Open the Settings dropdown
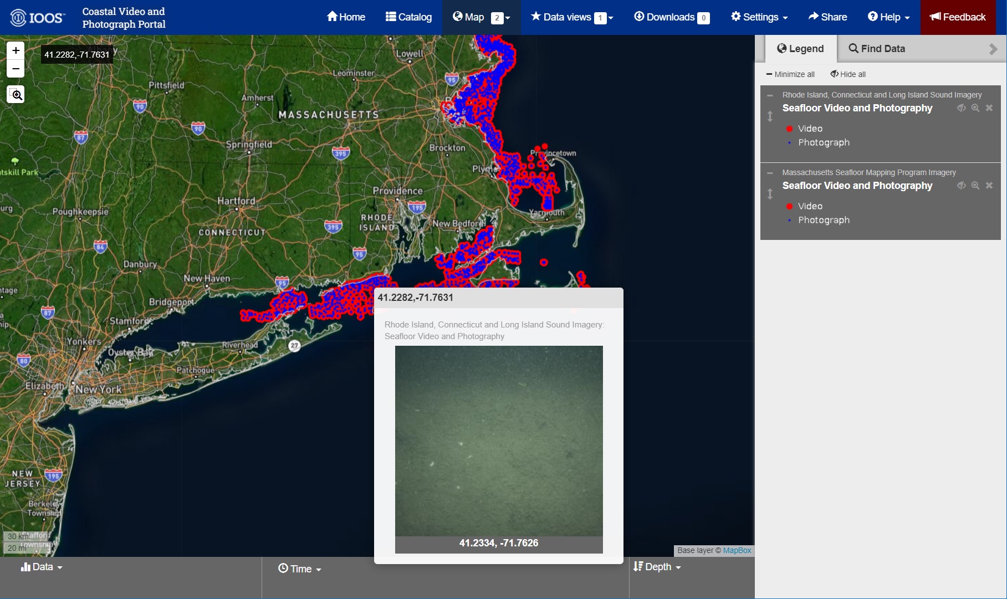This screenshot has width=1007, height=599. click(x=759, y=17)
